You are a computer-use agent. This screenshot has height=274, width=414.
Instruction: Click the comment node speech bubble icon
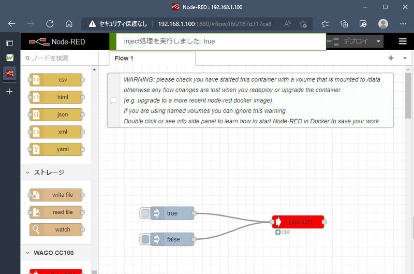pos(113,100)
